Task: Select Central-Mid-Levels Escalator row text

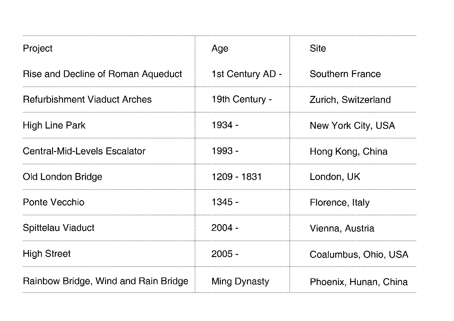Action: (x=84, y=151)
